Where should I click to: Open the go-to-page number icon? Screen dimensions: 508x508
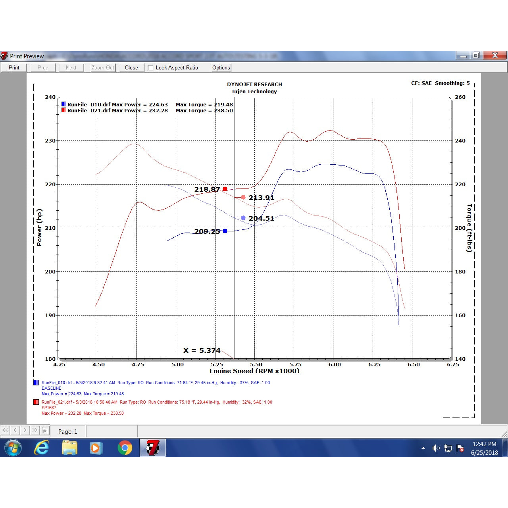[44, 430]
